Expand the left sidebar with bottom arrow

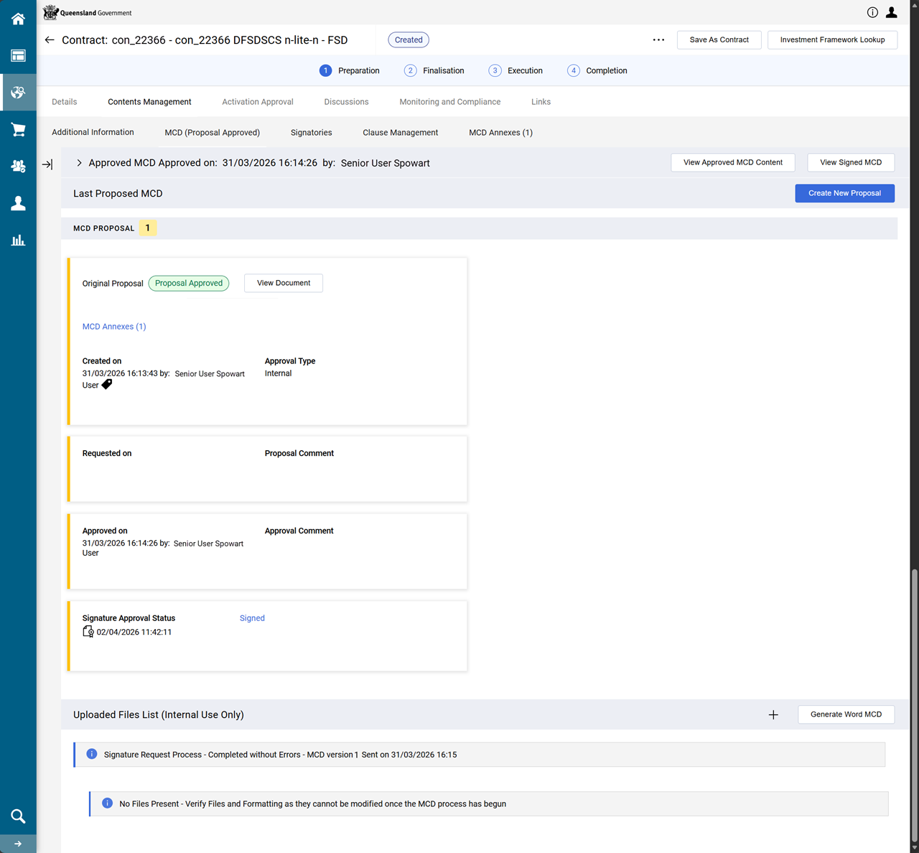pos(18,844)
